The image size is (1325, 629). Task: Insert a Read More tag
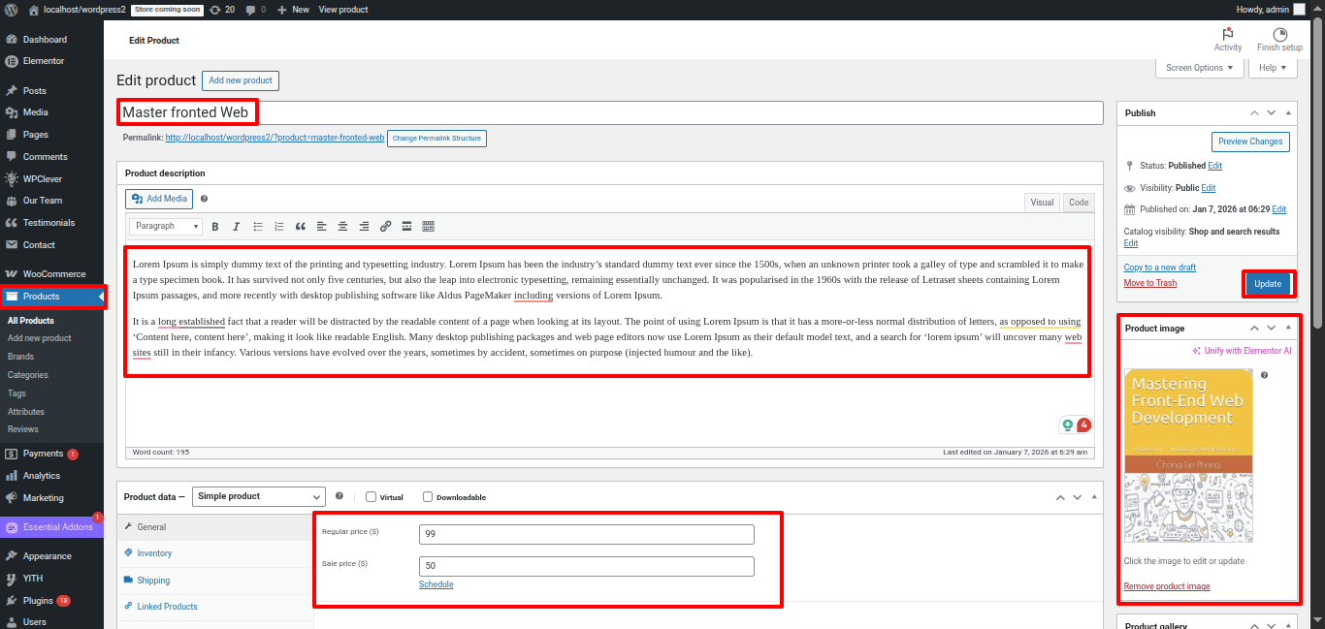click(x=406, y=227)
